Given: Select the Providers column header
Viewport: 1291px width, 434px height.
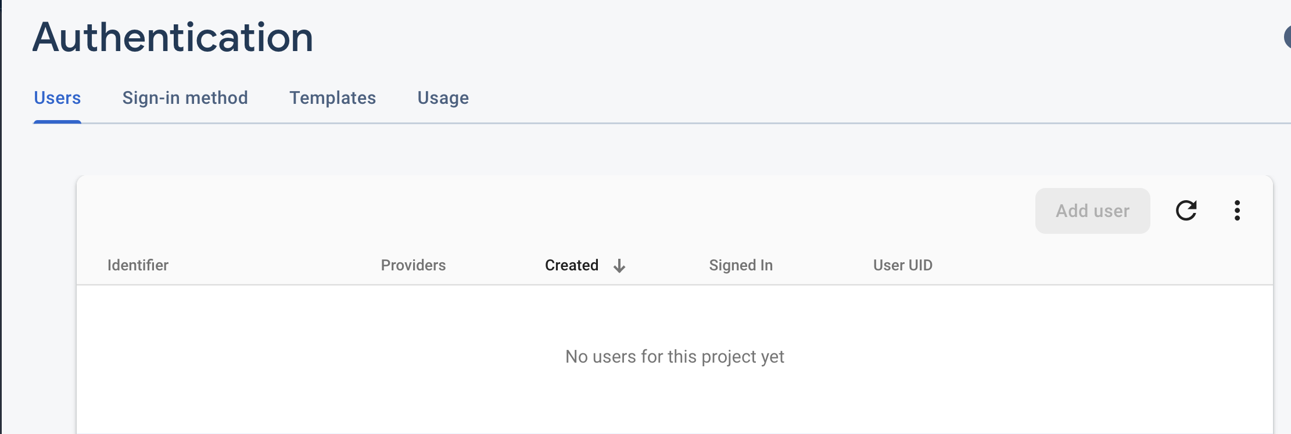Looking at the screenshot, I should click(413, 265).
